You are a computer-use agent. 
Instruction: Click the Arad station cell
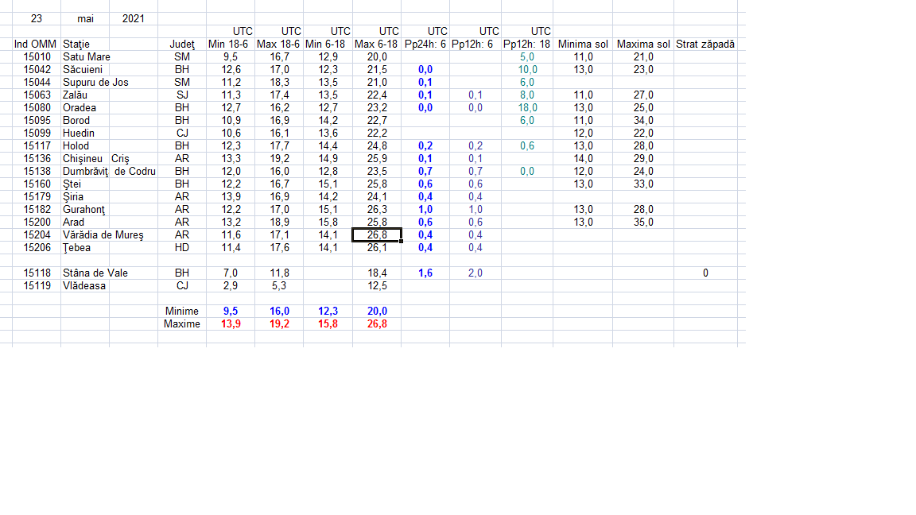(x=74, y=222)
